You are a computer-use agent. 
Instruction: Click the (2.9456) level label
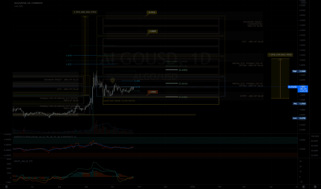183,61
